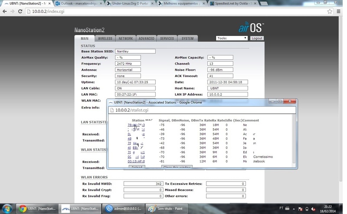This screenshot has height=214, width=347.
Task: Click the Base Station SSID field
Action: tap(135, 51)
